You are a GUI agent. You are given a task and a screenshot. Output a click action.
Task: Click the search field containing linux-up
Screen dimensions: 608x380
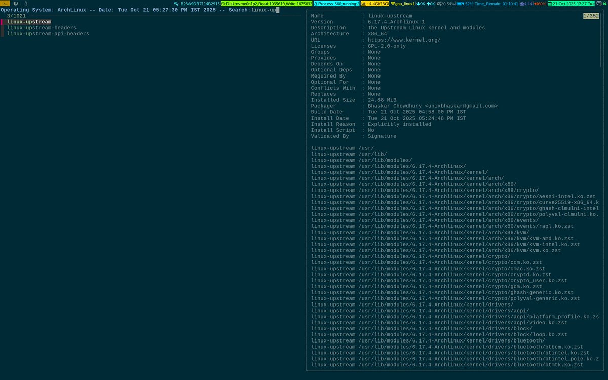(264, 10)
